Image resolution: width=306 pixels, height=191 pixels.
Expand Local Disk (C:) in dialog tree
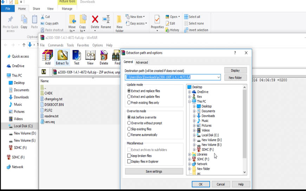[194, 135]
